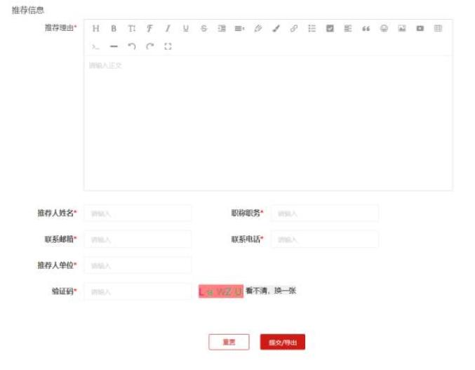Insert an image into the editor

402,29
